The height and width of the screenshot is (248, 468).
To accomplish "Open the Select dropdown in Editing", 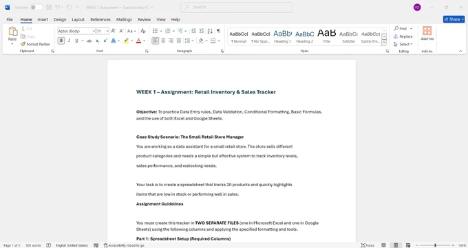I will (403, 44).
